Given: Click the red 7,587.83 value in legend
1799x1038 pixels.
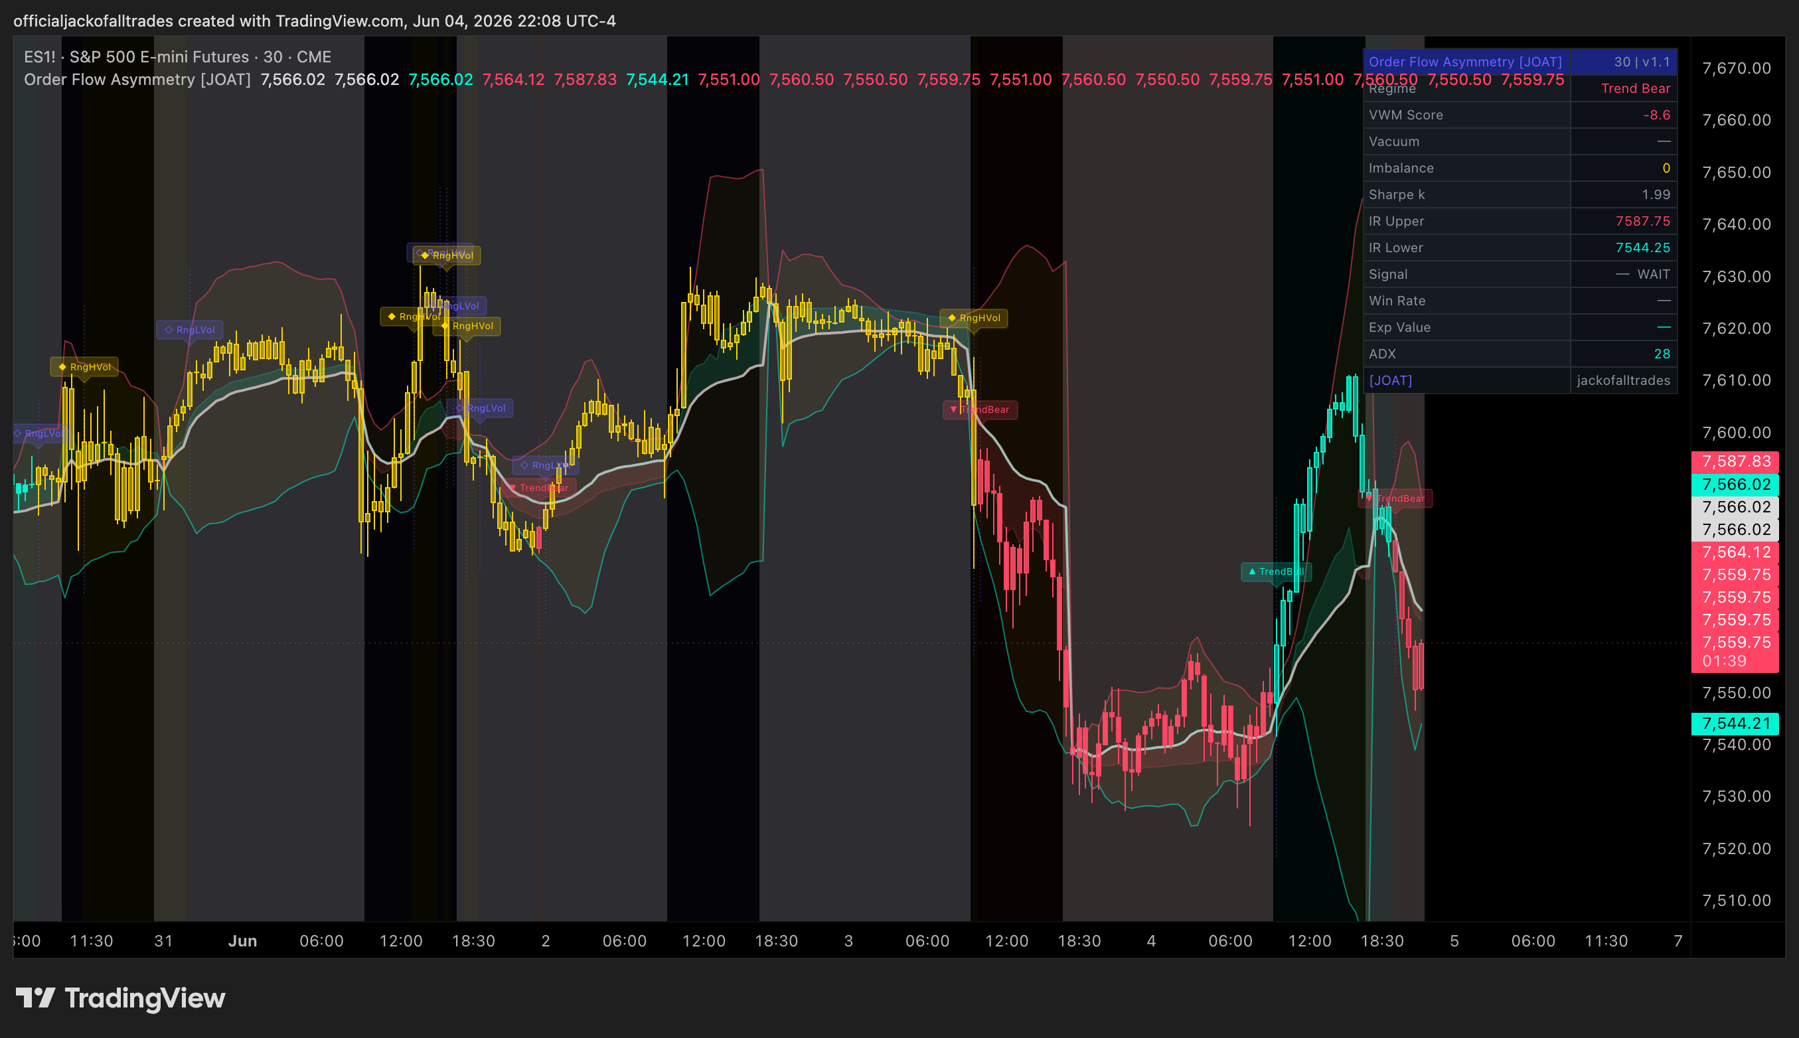Looking at the screenshot, I should [586, 80].
